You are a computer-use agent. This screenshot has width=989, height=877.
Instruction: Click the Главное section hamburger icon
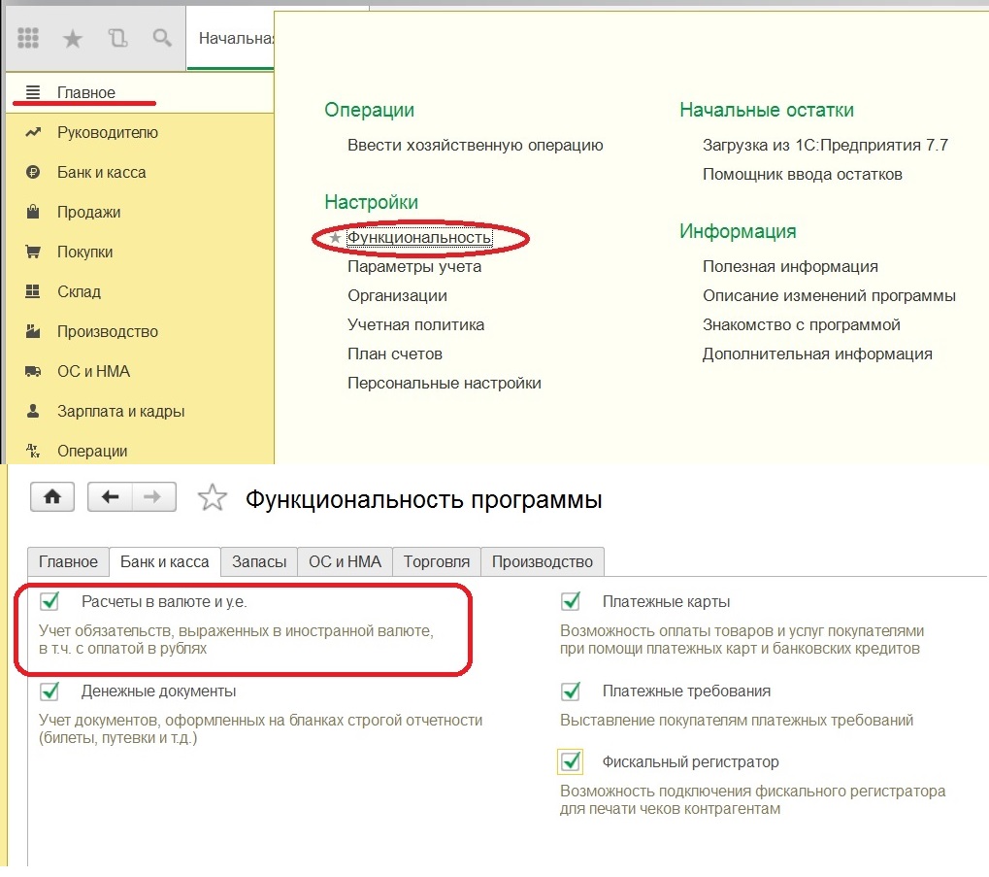pyautogui.click(x=33, y=92)
